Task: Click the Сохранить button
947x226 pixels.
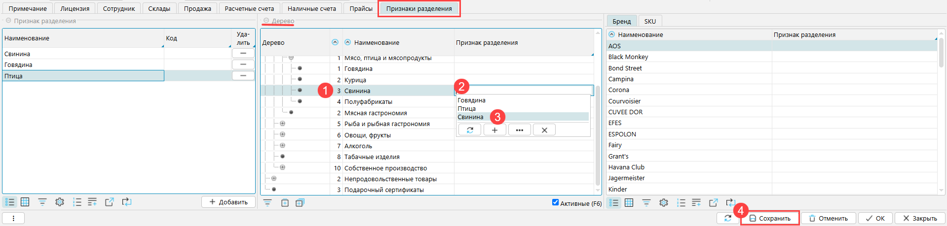Action: (770, 218)
